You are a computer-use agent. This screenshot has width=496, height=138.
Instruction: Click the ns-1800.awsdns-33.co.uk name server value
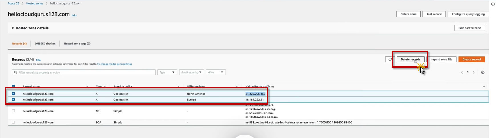click(x=262, y=117)
